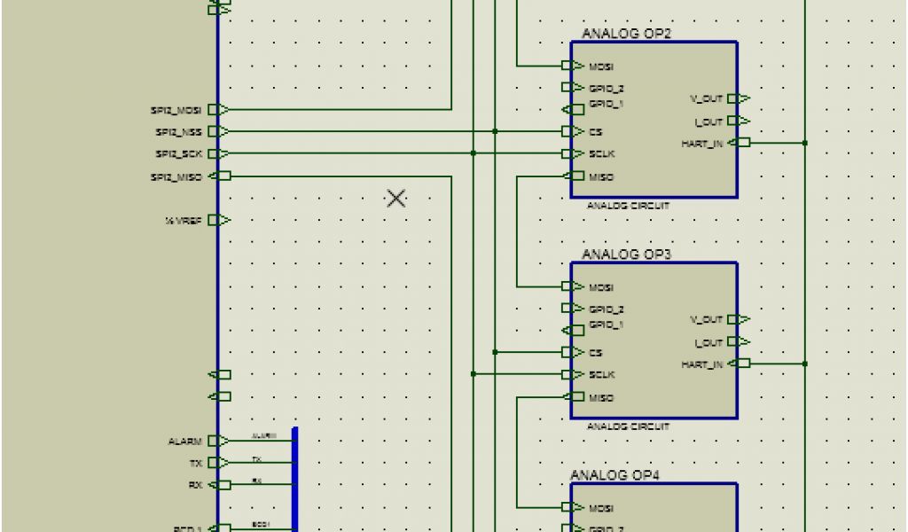Select the thick blue bus line near ALARM
This screenshot has height=532, width=908.
(295, 479)
